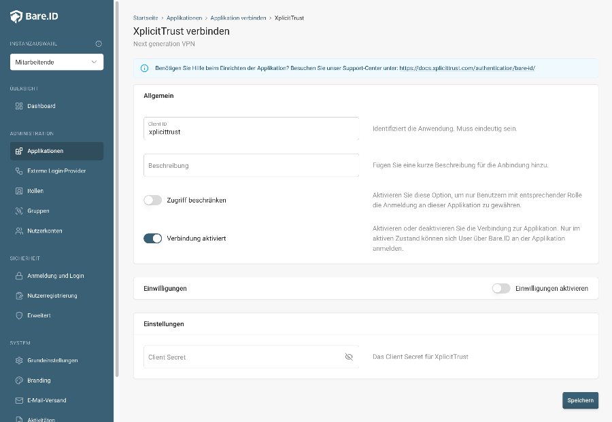Click the info icon beside Instanzauswahl
The image size is (612, 422).
click(x=99, y=43)
